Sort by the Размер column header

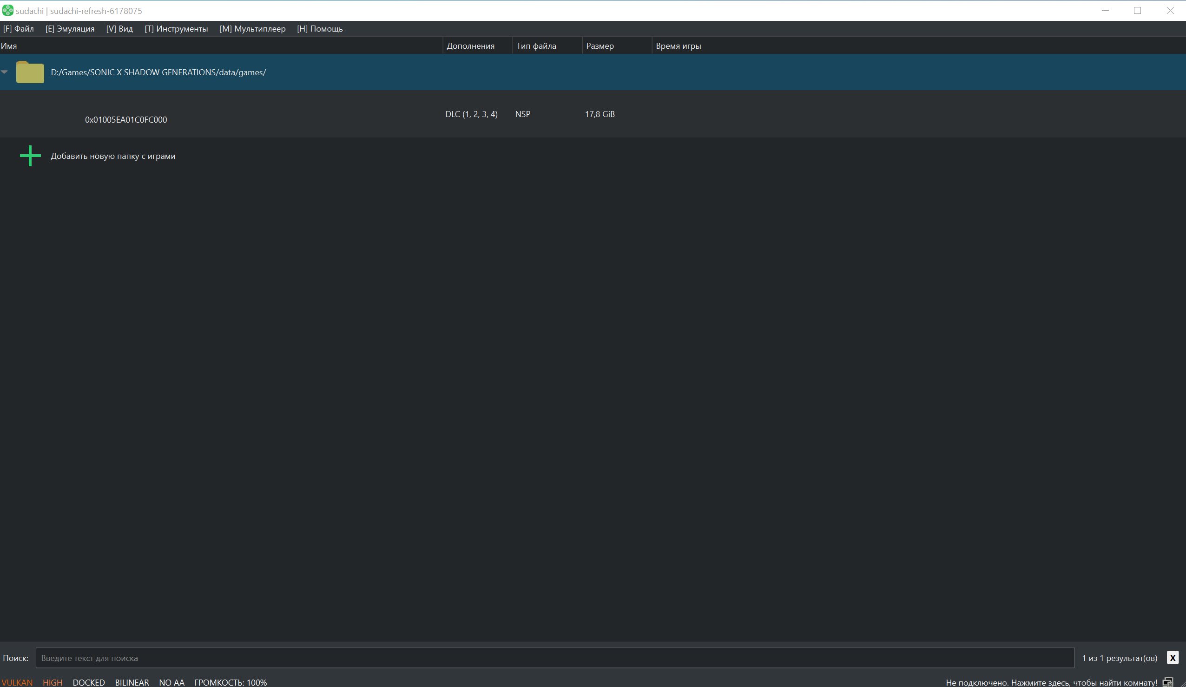[617, 46]
